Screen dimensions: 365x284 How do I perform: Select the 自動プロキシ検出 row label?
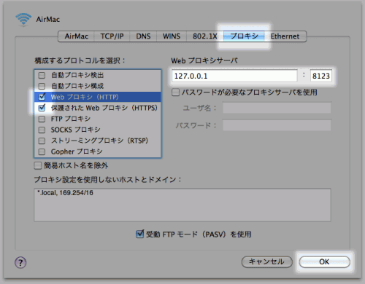point(77,75)
